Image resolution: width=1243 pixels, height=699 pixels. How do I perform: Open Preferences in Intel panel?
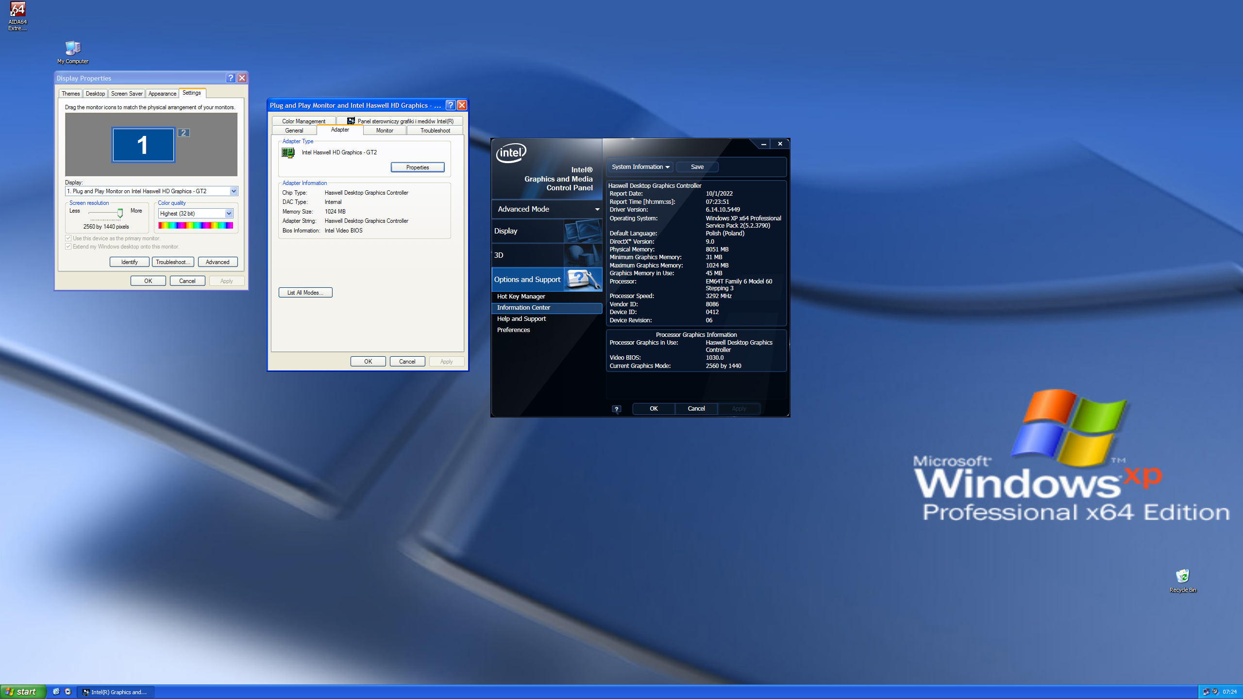[x=547, y=330]
